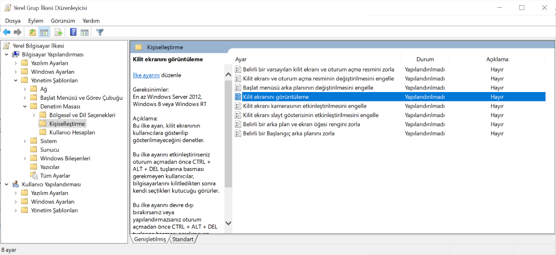Click the Back arrow toolbar icon
The width and height of the screenshot is (556, 255).
coord(7,32)
